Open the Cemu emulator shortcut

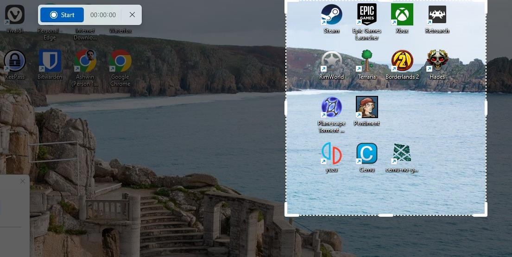point(367,154)
